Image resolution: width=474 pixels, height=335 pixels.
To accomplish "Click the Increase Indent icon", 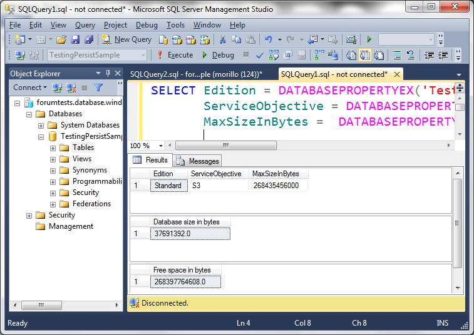I will point(443,55).
